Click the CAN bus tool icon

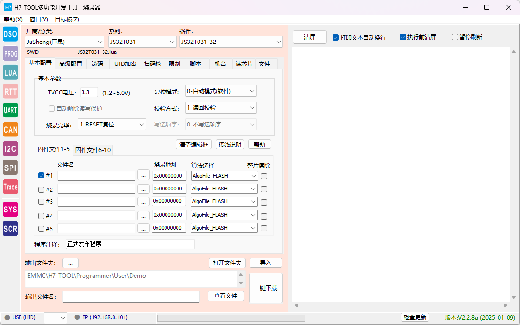click(10, 129)
